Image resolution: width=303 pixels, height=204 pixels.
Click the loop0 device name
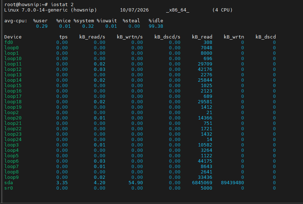pyautogui.click(x=12, y=48)
